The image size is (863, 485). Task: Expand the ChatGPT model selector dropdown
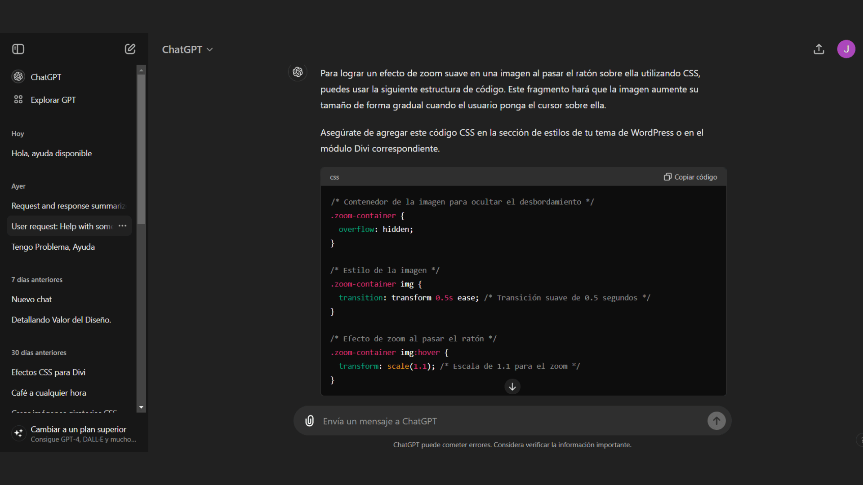187,49
